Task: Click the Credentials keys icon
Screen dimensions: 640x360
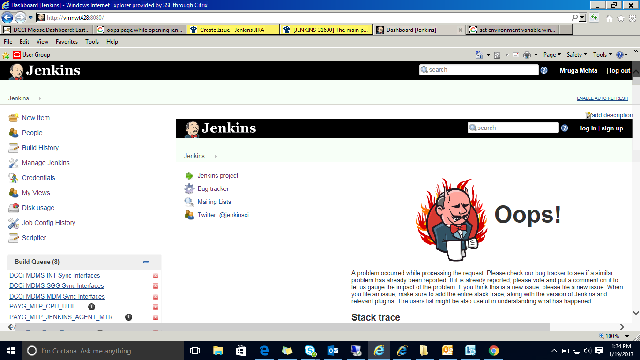Action: click(x=14, y=178)
